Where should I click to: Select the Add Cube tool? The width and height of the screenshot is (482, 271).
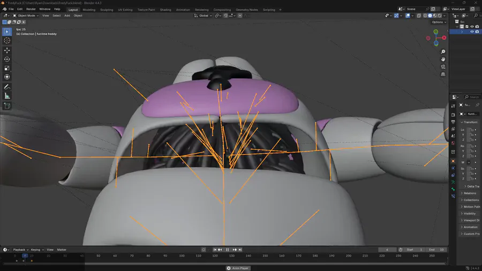pos(7,106)
